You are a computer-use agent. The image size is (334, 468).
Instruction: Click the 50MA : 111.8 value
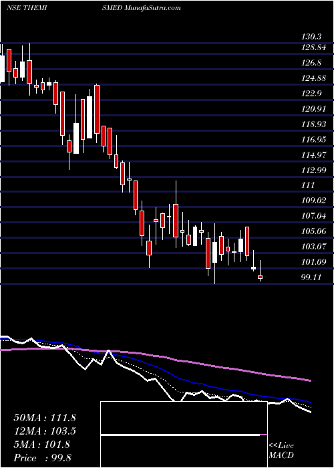click(45, 418)
